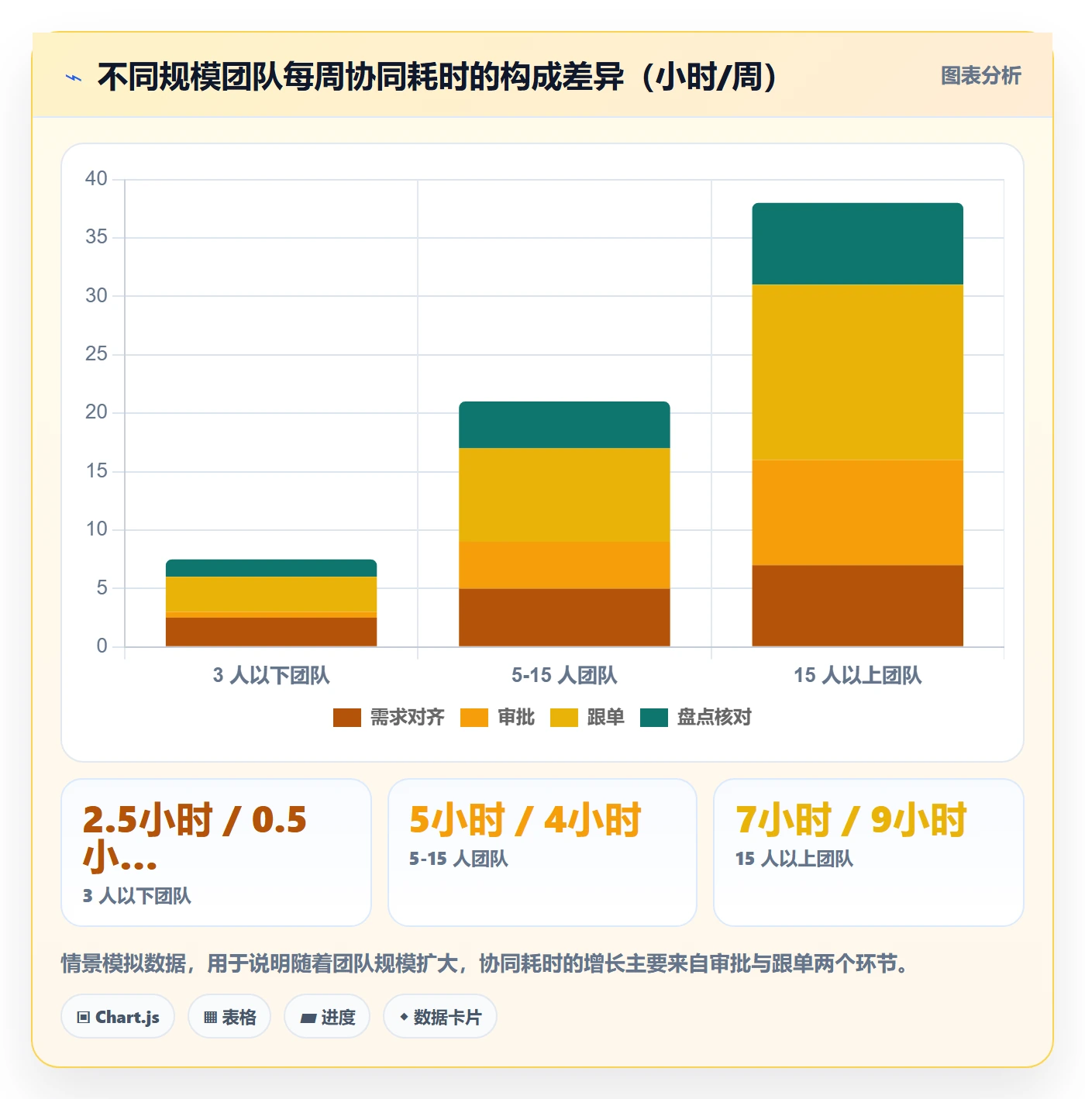Click the teal 盘点核对 segment of 5-15 人团队 bar
1085x1099 pixels.
point(564,425)
